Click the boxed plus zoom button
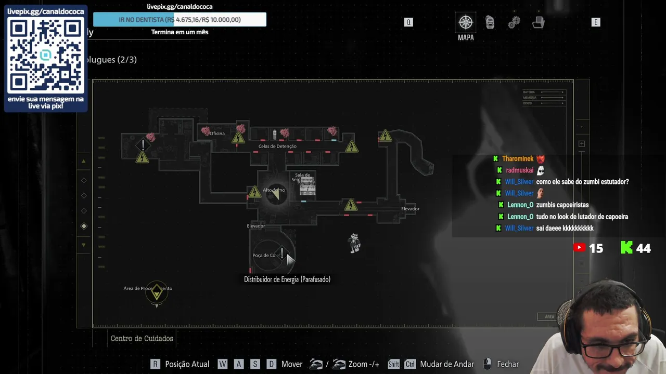 (x=581, y=144)
